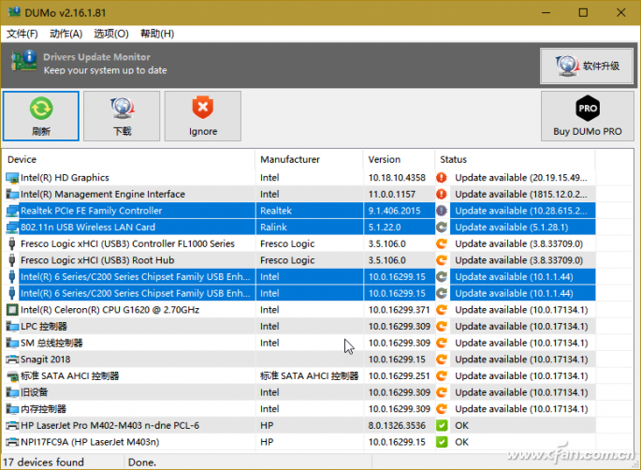Viewport: 641px width, 470px height.
Task: Click the Ignore shield icon button
Action: pos(202,115)
